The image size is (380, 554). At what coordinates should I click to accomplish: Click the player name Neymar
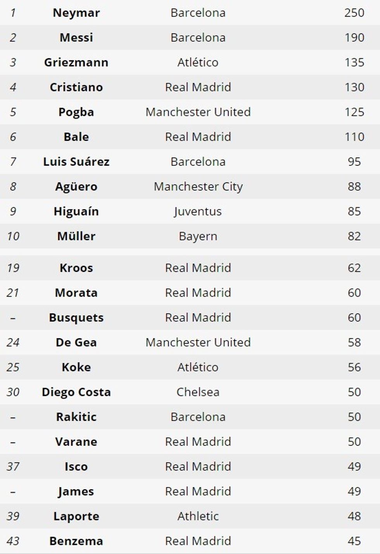(76, 13)
